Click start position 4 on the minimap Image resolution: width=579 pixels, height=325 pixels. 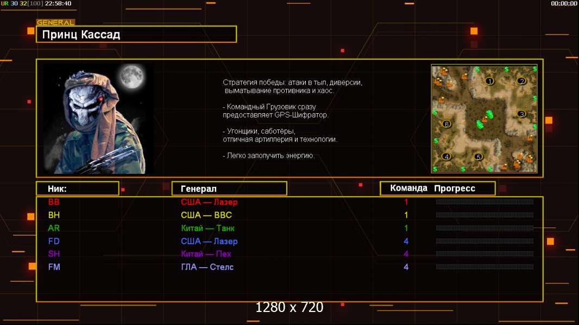446,157
